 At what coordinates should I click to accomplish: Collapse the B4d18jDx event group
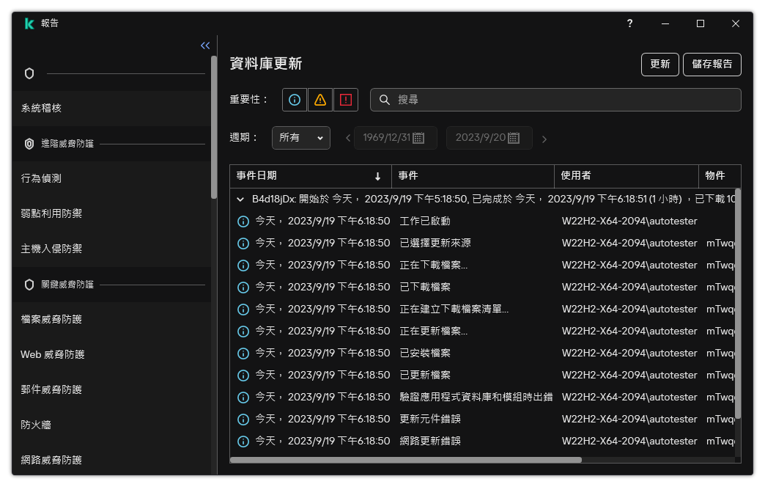(x=240, y=198)
